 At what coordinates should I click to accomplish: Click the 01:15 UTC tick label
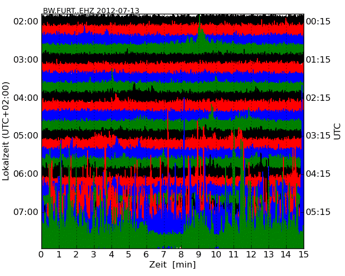(x=318, y=59)
